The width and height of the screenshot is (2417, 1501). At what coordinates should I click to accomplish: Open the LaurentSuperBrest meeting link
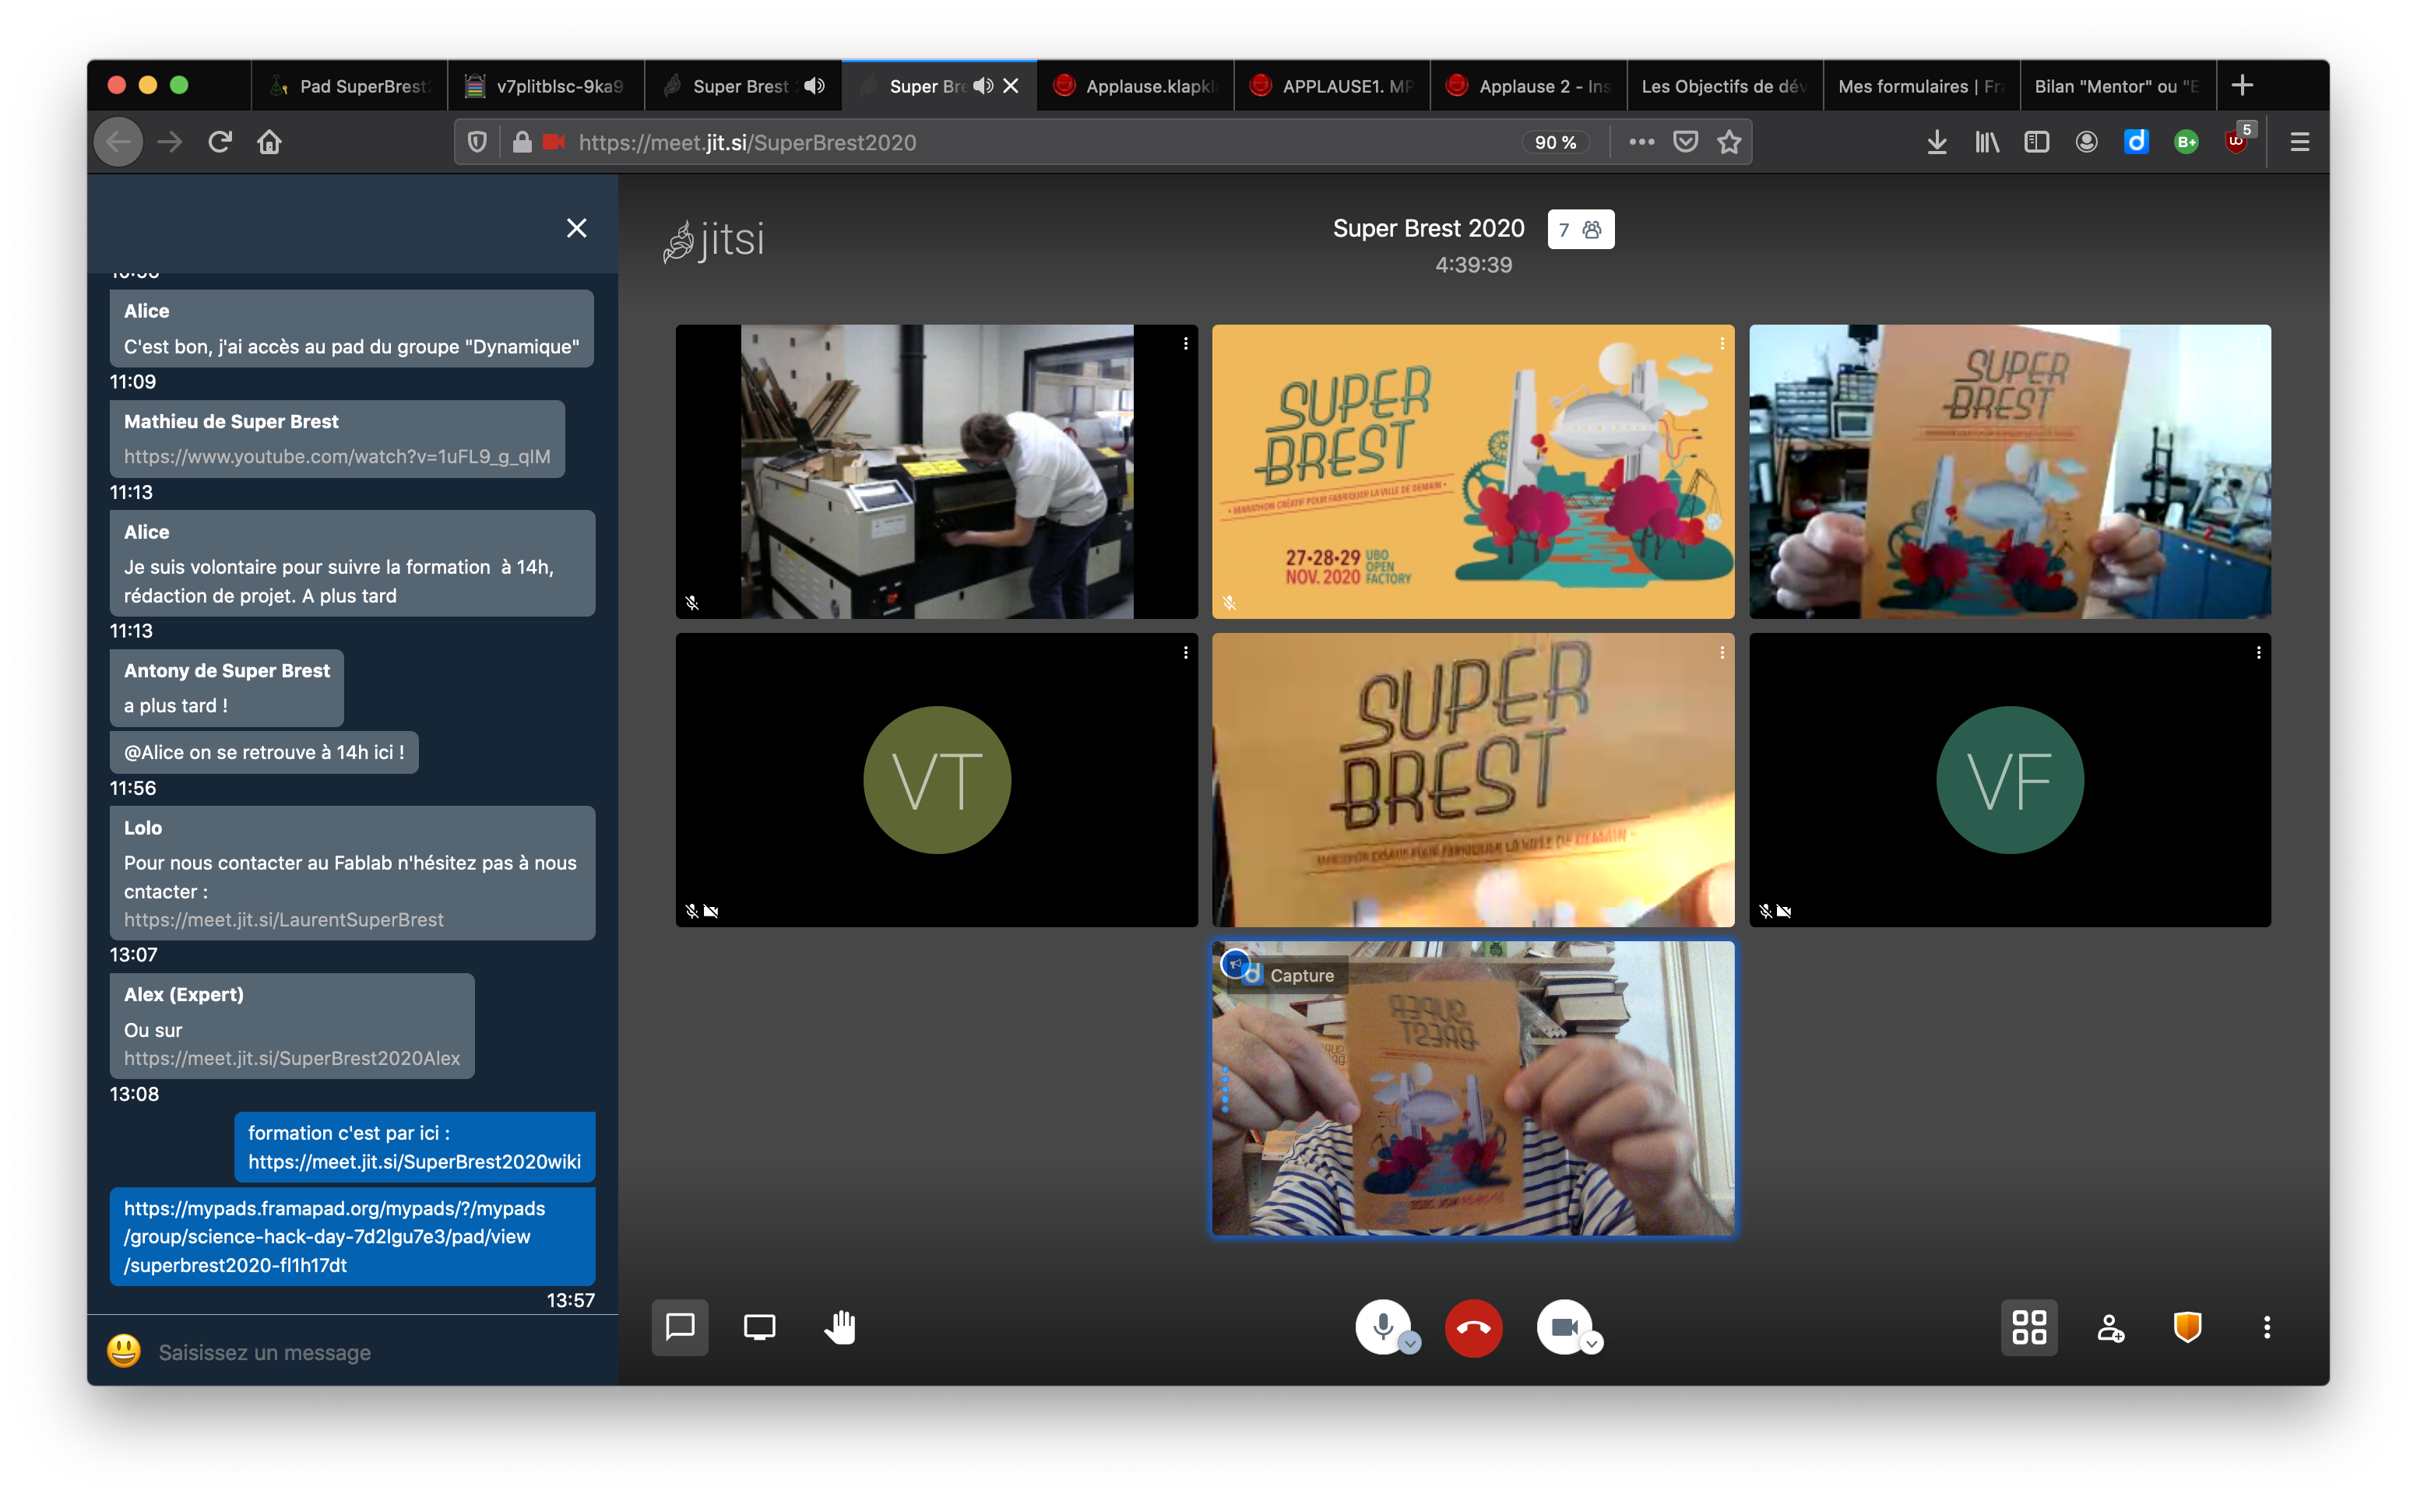(284, 919)
